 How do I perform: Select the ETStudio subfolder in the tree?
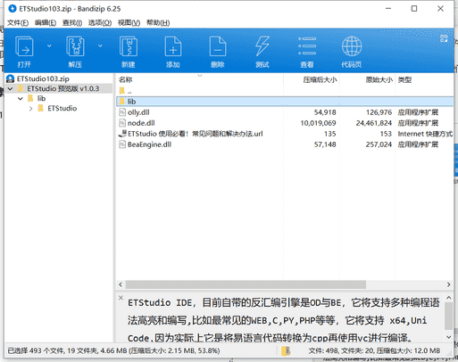[x=62, y=108]
